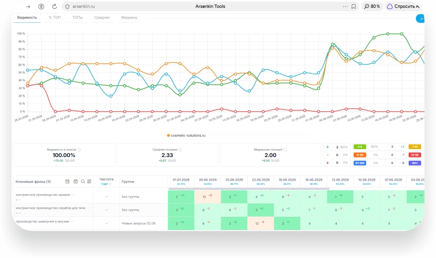Click the 01.07.2026 date column header
436x258 pixels.
[x=181, y=182]
